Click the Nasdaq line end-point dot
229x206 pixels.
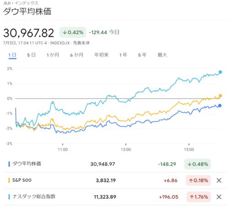[x=220, y=72]
